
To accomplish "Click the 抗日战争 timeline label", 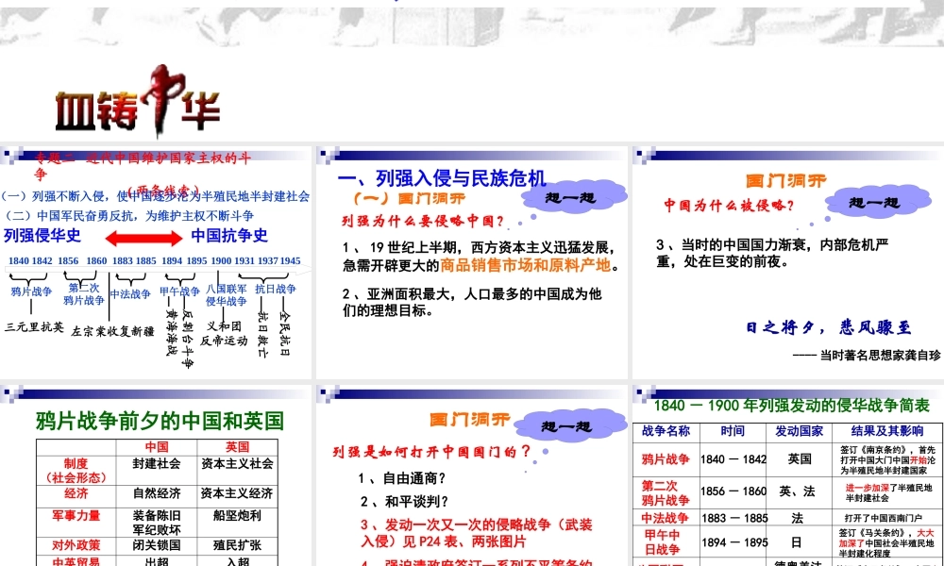I will coord(276,290).
